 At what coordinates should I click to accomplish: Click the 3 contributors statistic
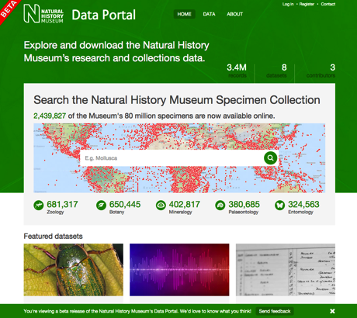[x=321, y=71]
